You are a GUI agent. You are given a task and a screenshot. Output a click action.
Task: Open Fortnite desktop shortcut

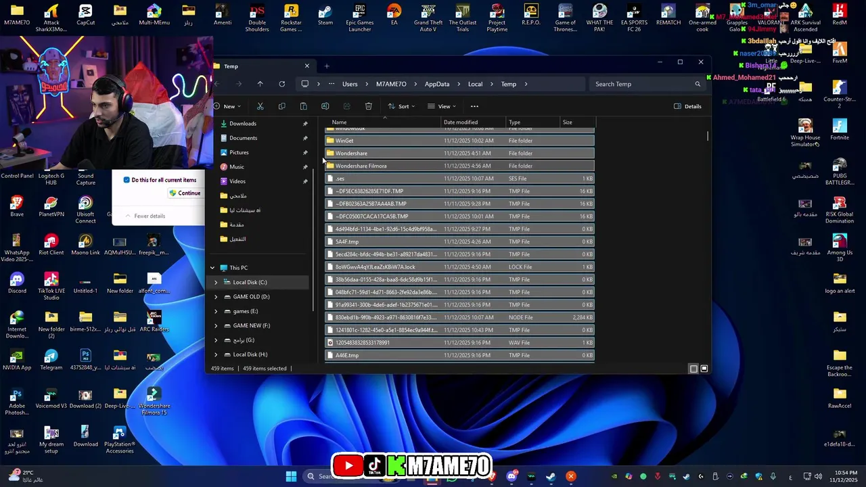point(840,130)
